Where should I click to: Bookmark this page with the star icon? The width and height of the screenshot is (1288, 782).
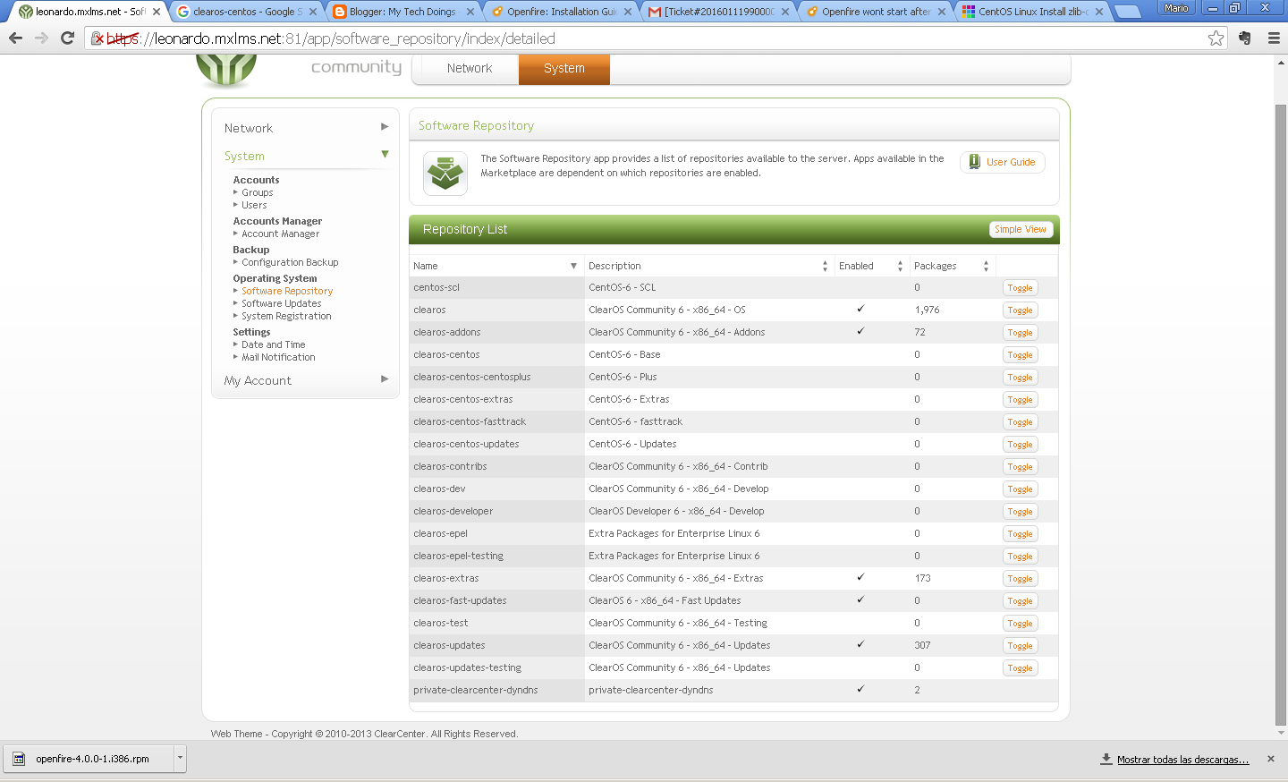coord(1216,38)
